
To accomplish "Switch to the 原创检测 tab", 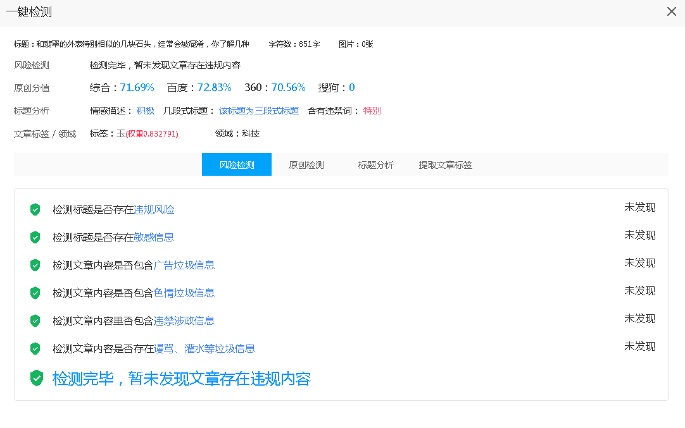I will (306, 164).
